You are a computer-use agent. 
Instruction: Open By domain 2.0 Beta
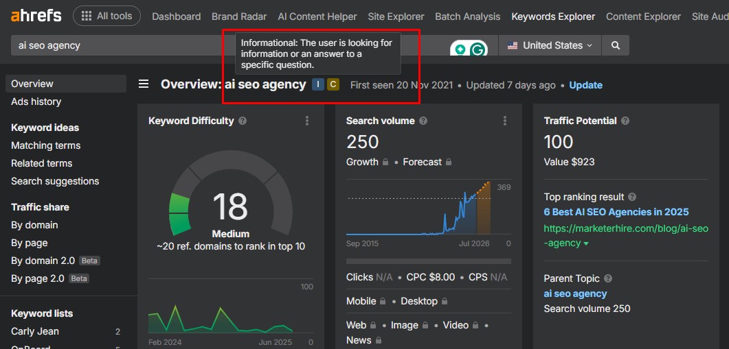tap(56, 261)
